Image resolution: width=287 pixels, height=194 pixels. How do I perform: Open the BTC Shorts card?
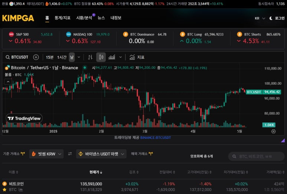[x=258, y=38]
